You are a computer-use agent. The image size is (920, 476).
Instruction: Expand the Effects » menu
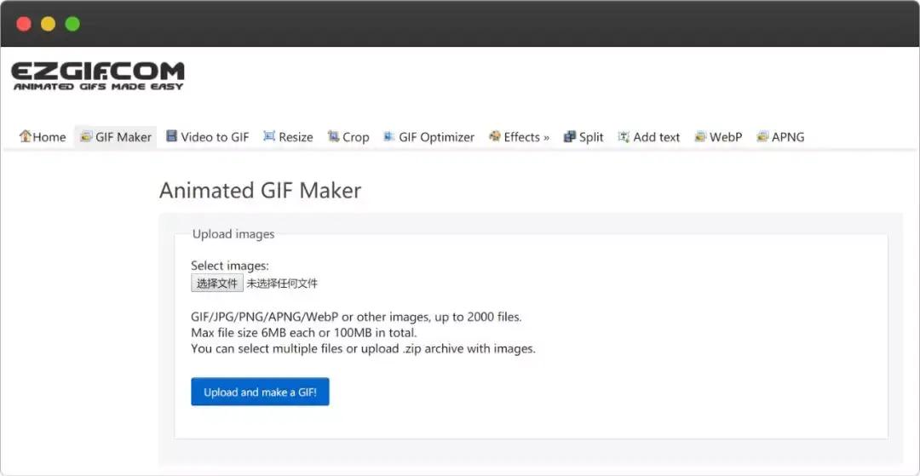pos(526,137)
